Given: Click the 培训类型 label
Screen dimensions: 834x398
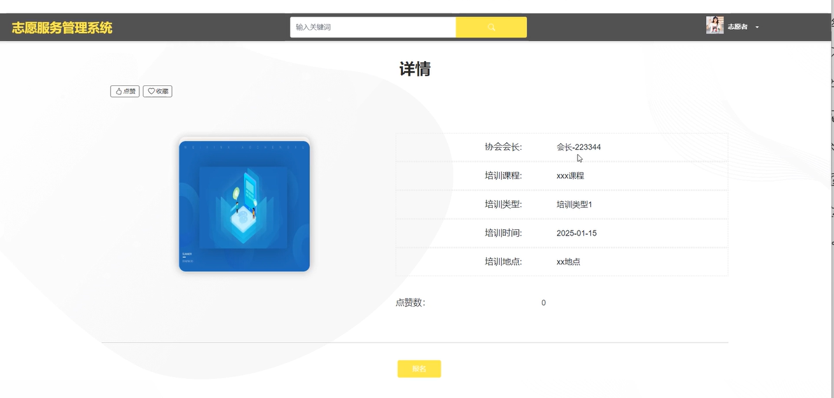Looking at the screenshot, I should tap(504, 204).
